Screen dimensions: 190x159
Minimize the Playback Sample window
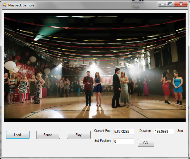[x=162, y=4]
